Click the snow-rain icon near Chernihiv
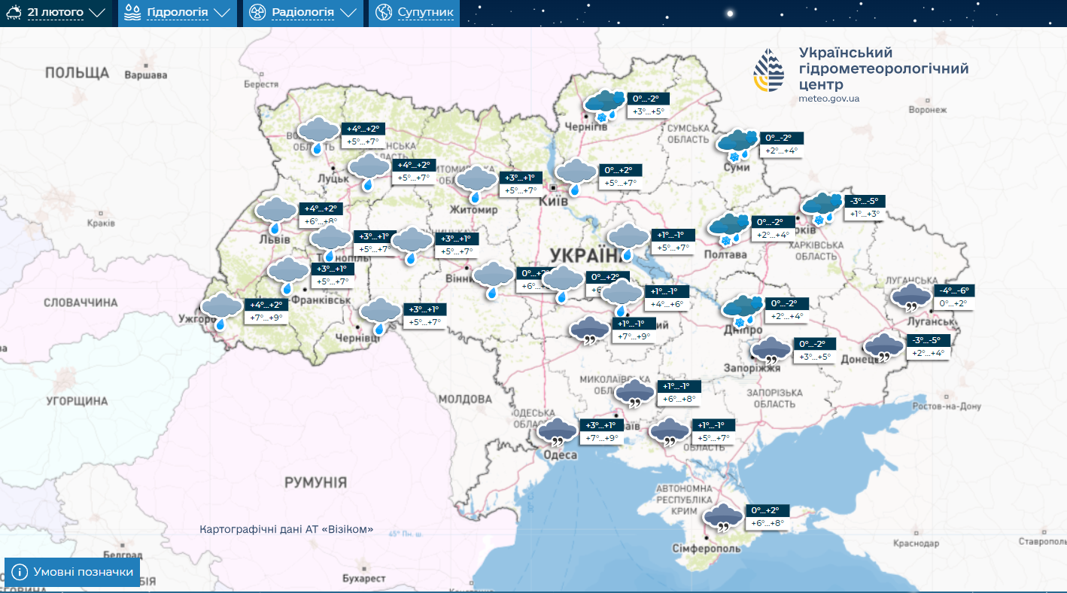Image resolution: width=1067 pixels, height=593 pixels. 605,105
